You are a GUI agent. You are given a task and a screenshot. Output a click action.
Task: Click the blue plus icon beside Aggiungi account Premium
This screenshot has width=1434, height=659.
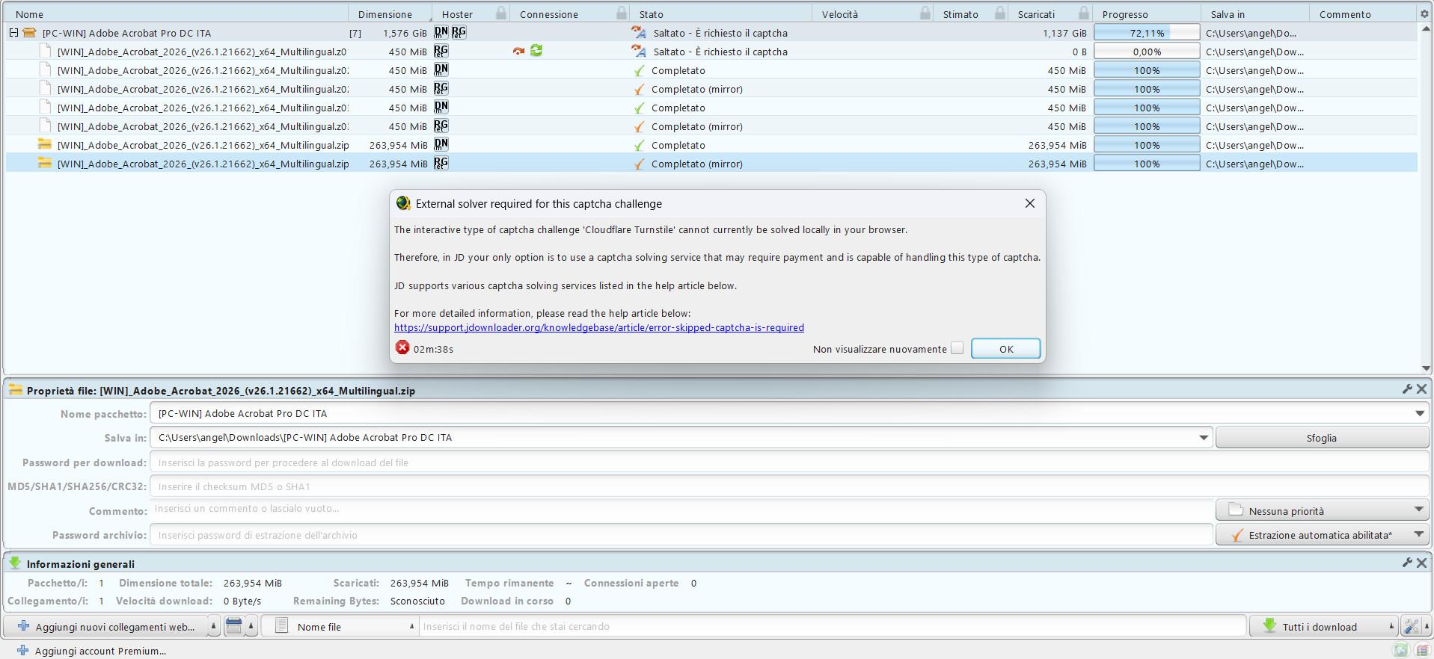tap(22, 650)
